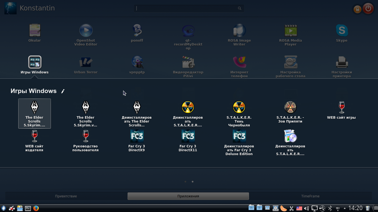Launch the ponoff application

pyautogui.click(x=137, y=33)
